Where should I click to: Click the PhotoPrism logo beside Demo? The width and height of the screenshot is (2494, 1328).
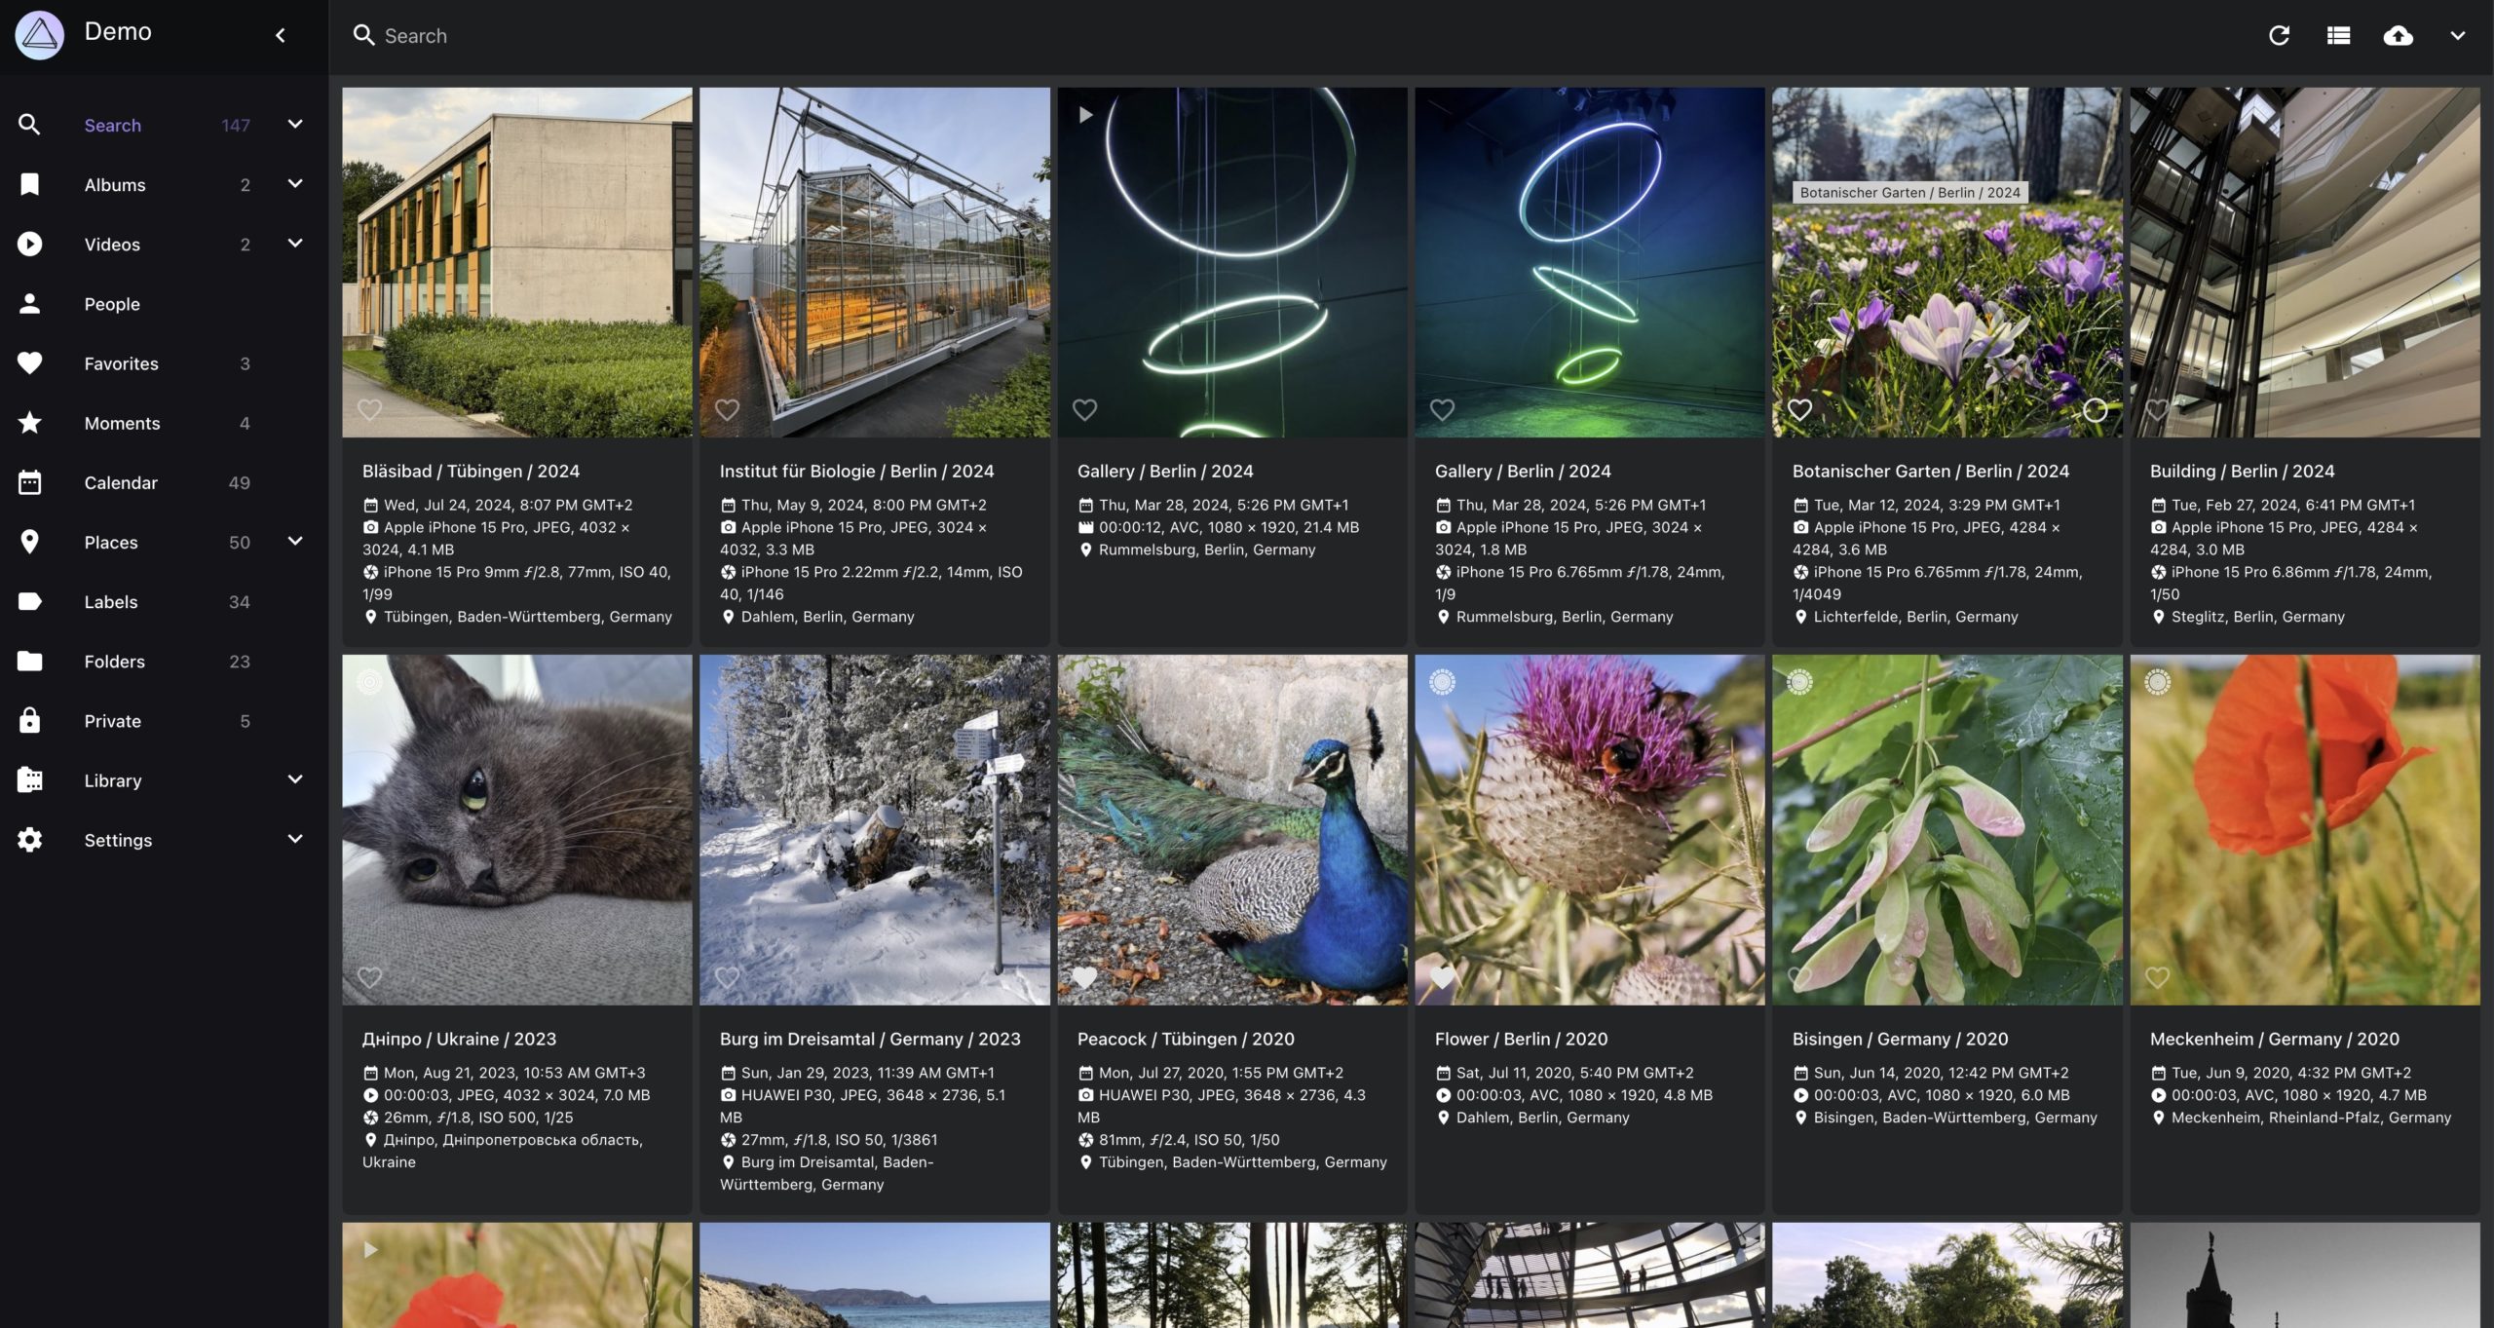pyautogui.click(x=40, y=35)
